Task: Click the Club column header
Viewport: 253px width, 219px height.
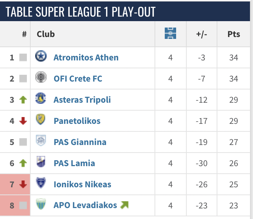Action: click(46, 34)
